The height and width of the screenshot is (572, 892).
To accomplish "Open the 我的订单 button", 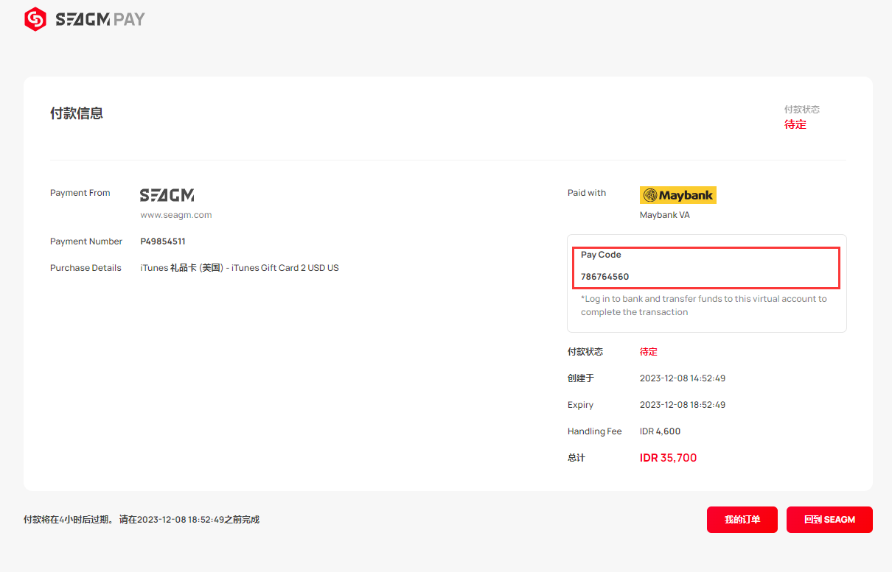I will (742, 520).
